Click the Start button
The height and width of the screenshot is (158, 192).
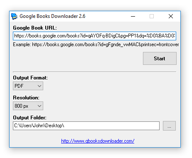[160, 59]
